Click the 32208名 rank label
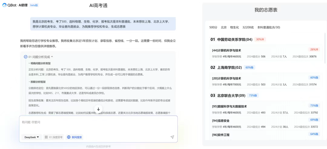Screen dimensions: 327x149 tap(248, 27)
